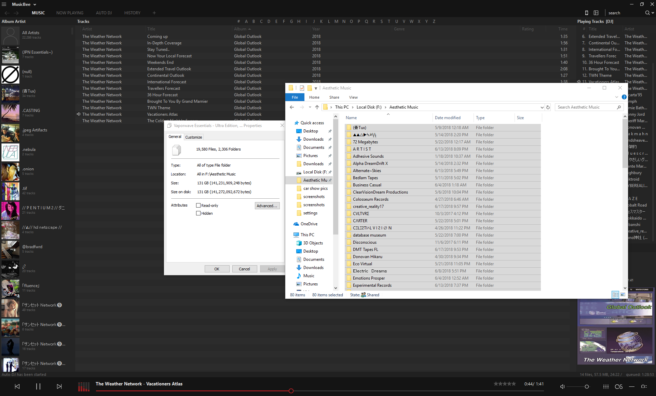Expand the MusicBee search options arrow
The image size is (656, 396).
tap(653, 13)
